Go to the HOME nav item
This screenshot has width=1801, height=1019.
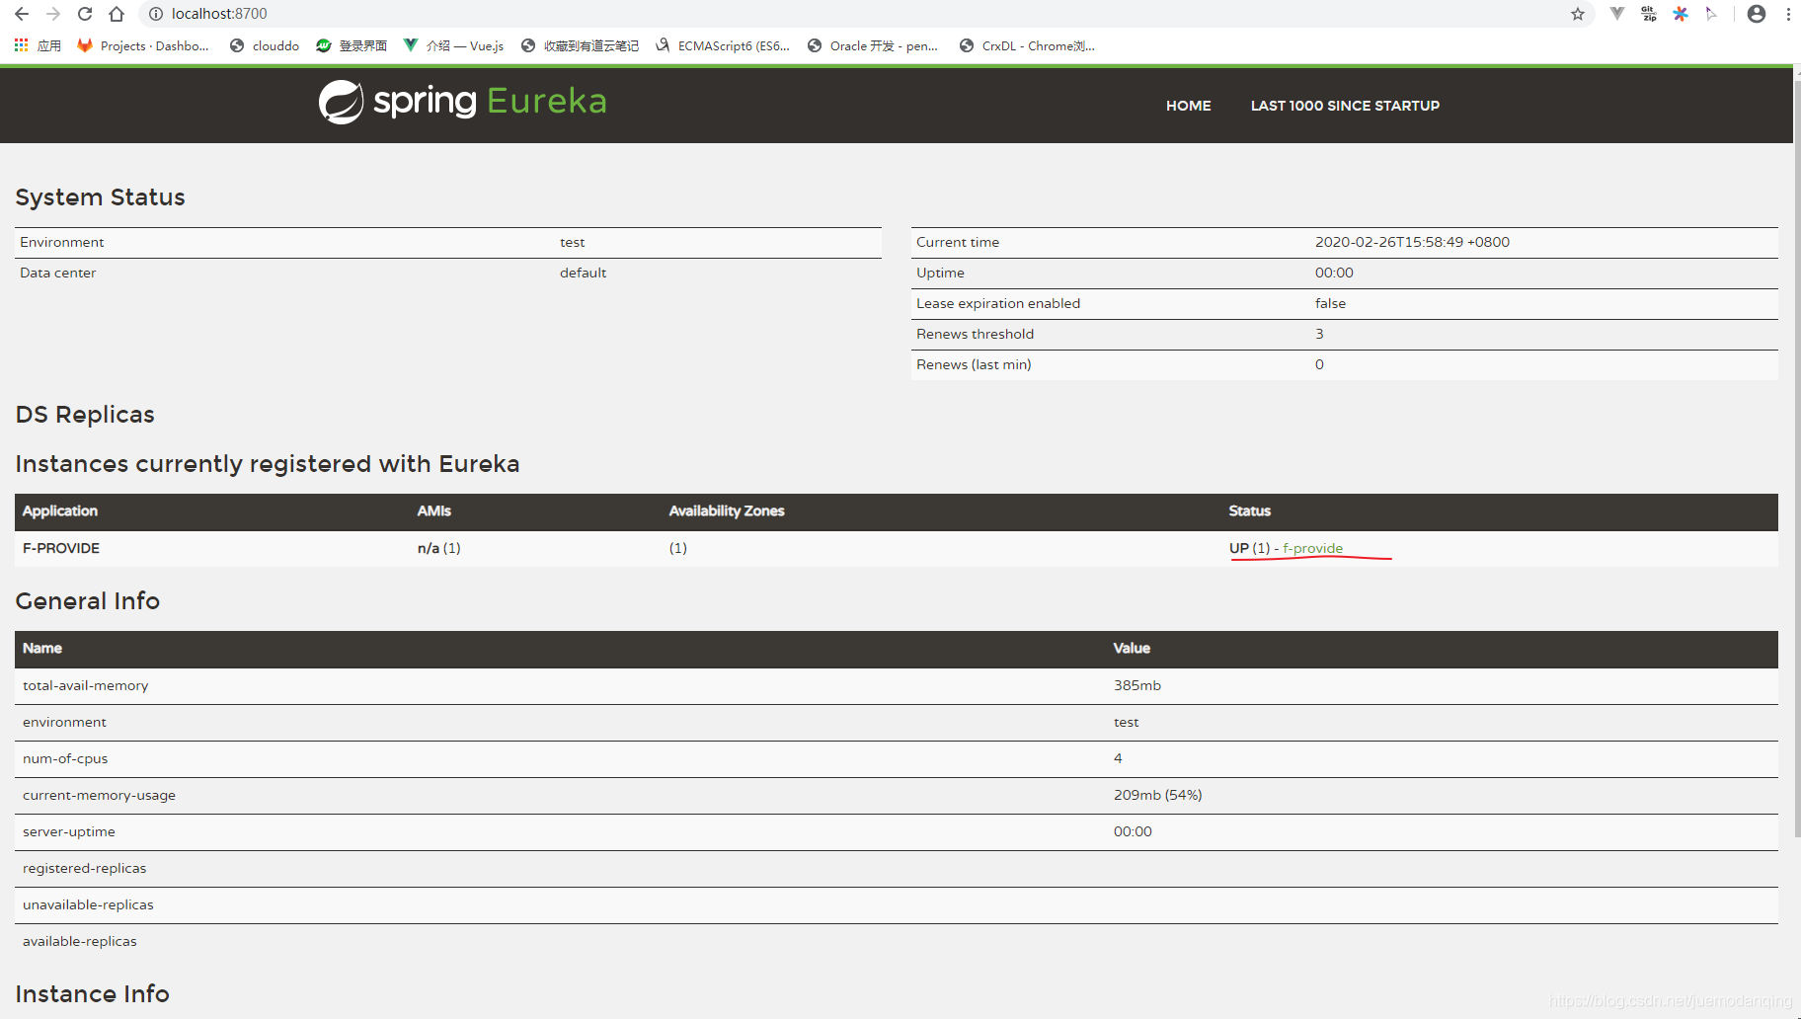pyautogui.click(x=1188, y=106)
